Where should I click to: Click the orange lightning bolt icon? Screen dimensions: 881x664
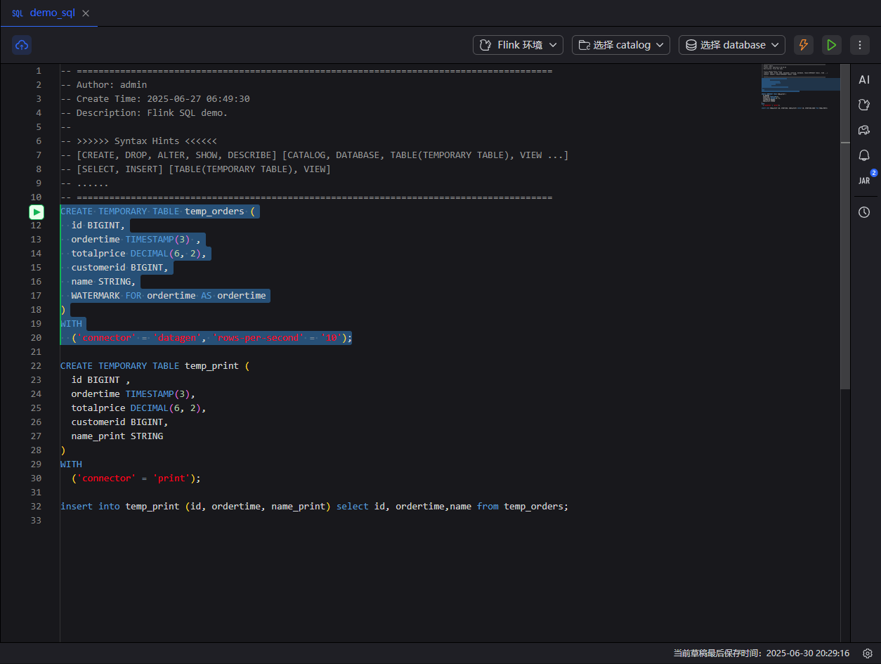point(803,45)
